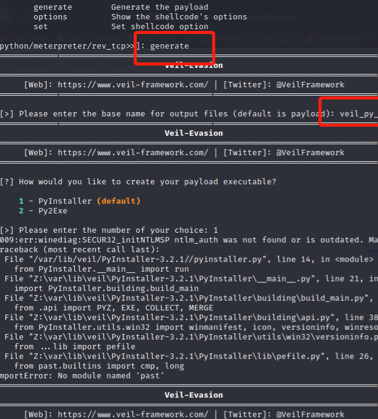Click the winediag SECUR32_initNTLMSP error line

pos(189,240)
